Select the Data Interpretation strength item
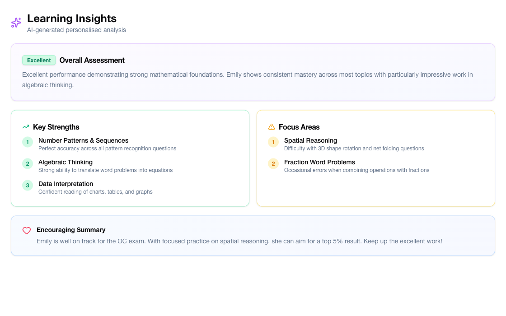 (66, 184)
